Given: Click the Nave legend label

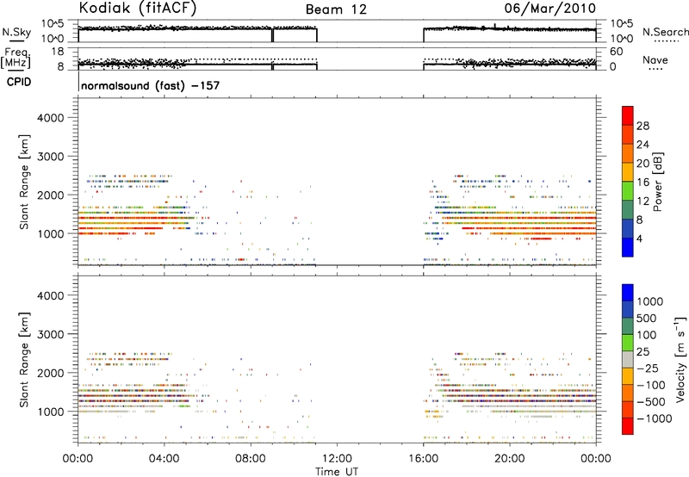Looking at the screenshot, I should tap(655, 59).
